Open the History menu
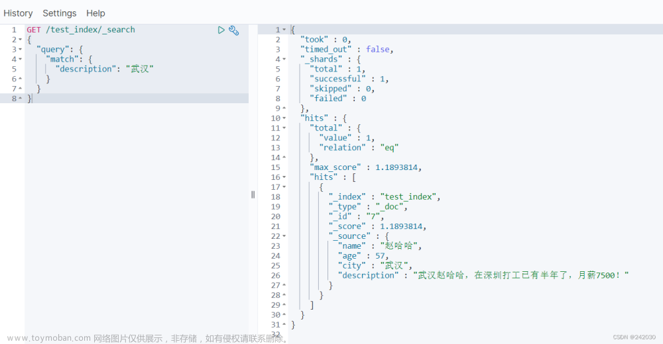 coord(18,13)
